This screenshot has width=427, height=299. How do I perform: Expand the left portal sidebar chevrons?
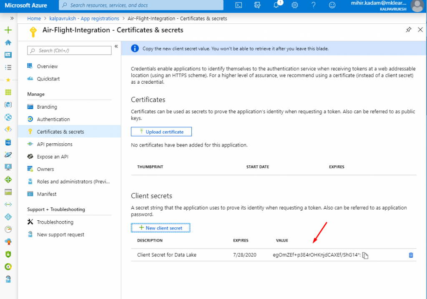click(12, 18)
